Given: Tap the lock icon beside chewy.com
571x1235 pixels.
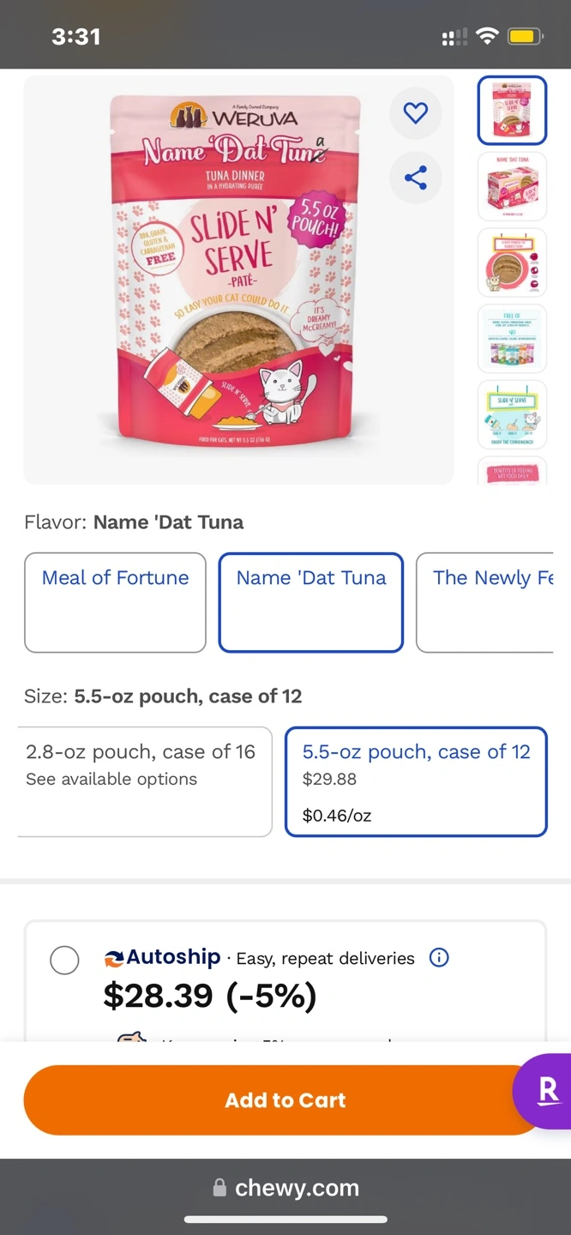Looking at the screenshot, I should pyautogui.click(x=219, y=1188).
